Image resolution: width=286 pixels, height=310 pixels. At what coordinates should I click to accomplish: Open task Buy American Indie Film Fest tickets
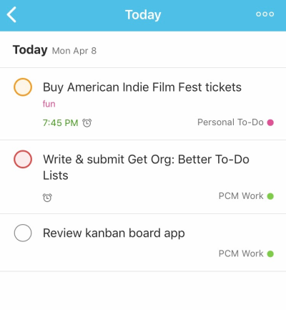click(142, 87)
